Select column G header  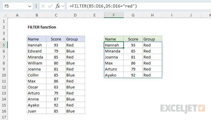(x=133, y=15)
